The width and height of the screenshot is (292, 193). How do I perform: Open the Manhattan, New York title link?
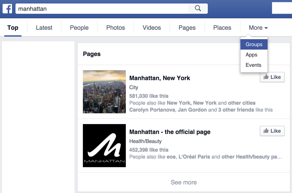(x=160, y=78)
